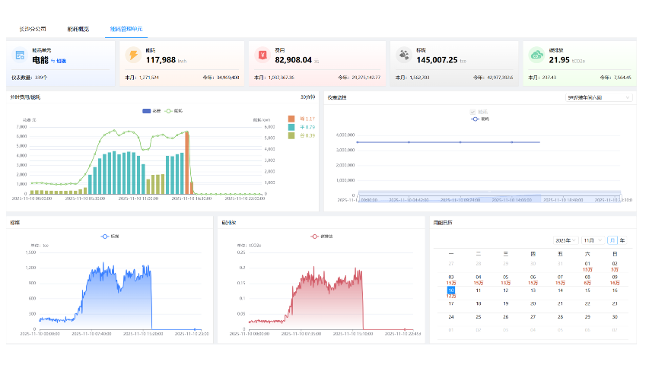This screenshot has height=365, width=649.
Task: Click the orange lightning energy consumption icon
Action: tap(133, 55)
